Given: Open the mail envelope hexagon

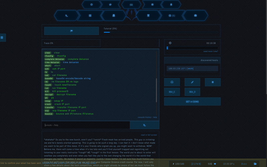Looking at the screenshot, I should pos(153,5).
